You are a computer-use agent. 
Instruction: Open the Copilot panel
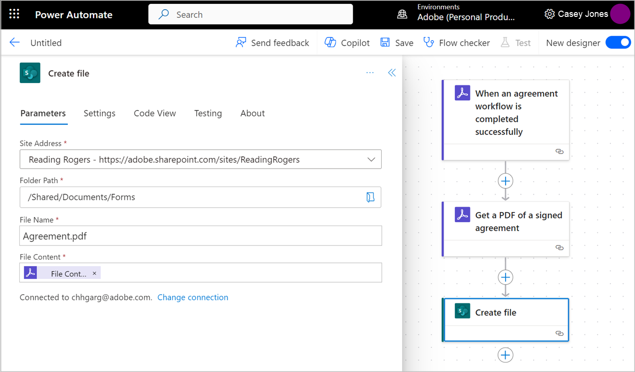(x=347, y=43)
